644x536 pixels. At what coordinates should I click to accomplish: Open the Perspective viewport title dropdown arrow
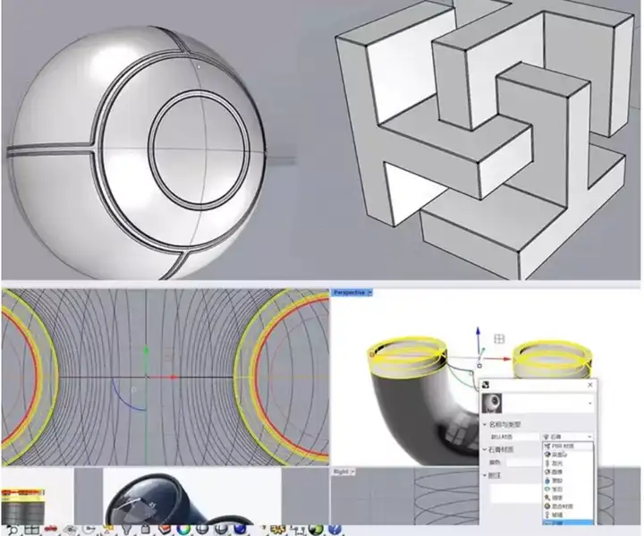pyautogui.click(x=369, y=293)
